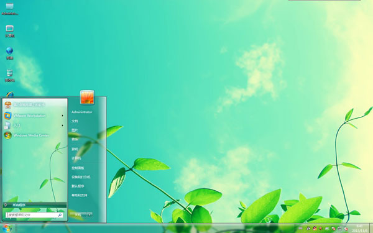Open the QQ penguin tray icon
373x233 pixels.
coord(308,229)
